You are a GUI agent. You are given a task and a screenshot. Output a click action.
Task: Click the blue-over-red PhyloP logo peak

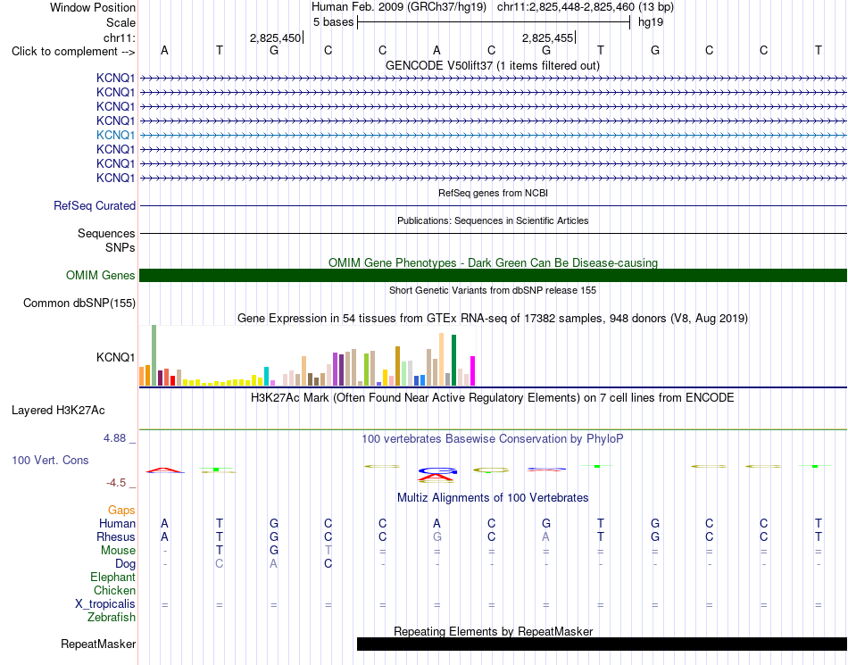437,475
